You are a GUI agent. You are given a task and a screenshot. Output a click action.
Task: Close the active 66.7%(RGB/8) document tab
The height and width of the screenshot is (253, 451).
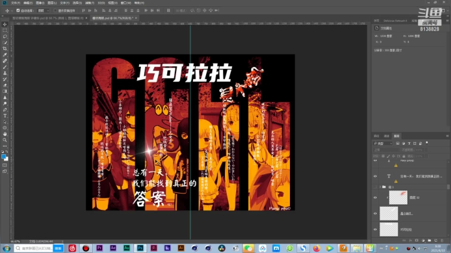[x=136, y=18]
